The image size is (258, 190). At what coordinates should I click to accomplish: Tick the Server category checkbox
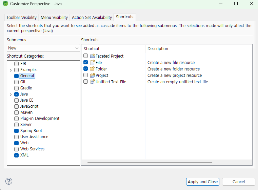tap(17, 125)
